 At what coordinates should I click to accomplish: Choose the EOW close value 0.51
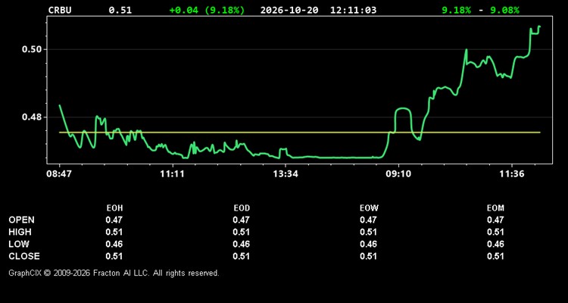pos(368,256)
